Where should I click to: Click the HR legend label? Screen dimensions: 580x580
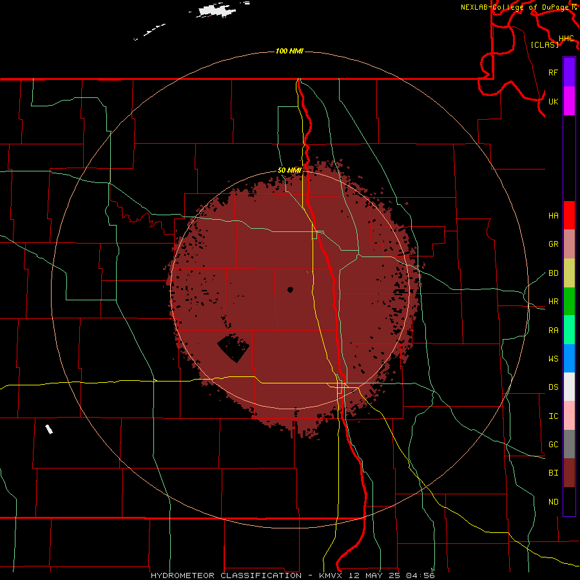(553, 302)
